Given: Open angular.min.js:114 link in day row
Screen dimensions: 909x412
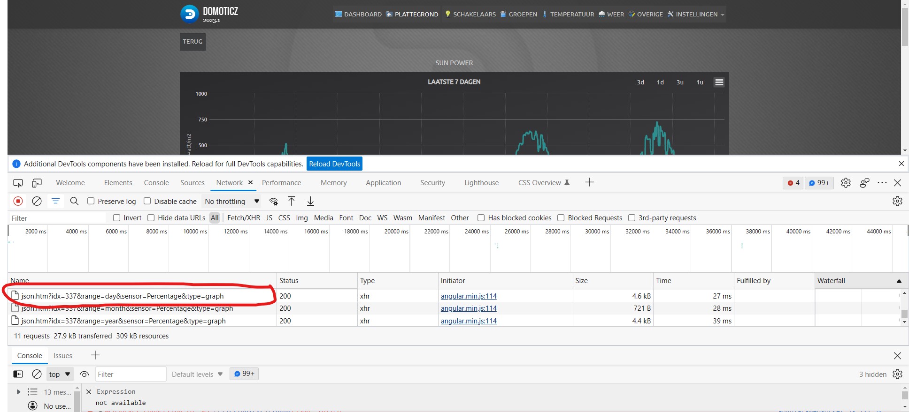Looking at the screenshot, I should tap(469, 296).
